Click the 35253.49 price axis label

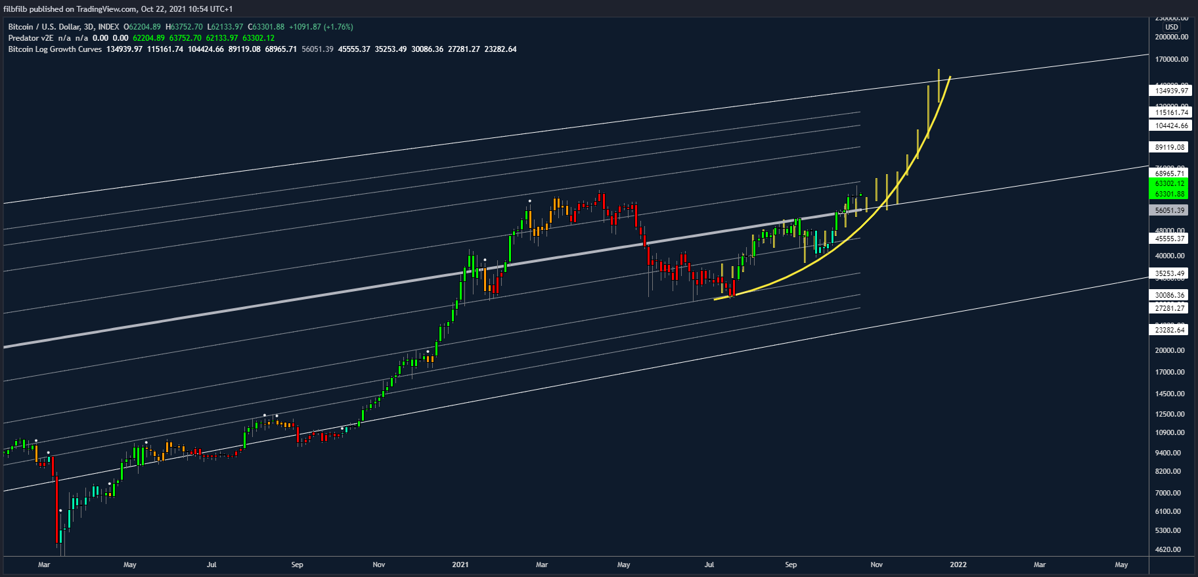click(1170, 273)
